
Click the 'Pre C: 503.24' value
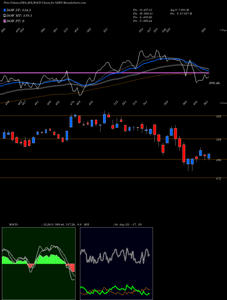(143, 21)
